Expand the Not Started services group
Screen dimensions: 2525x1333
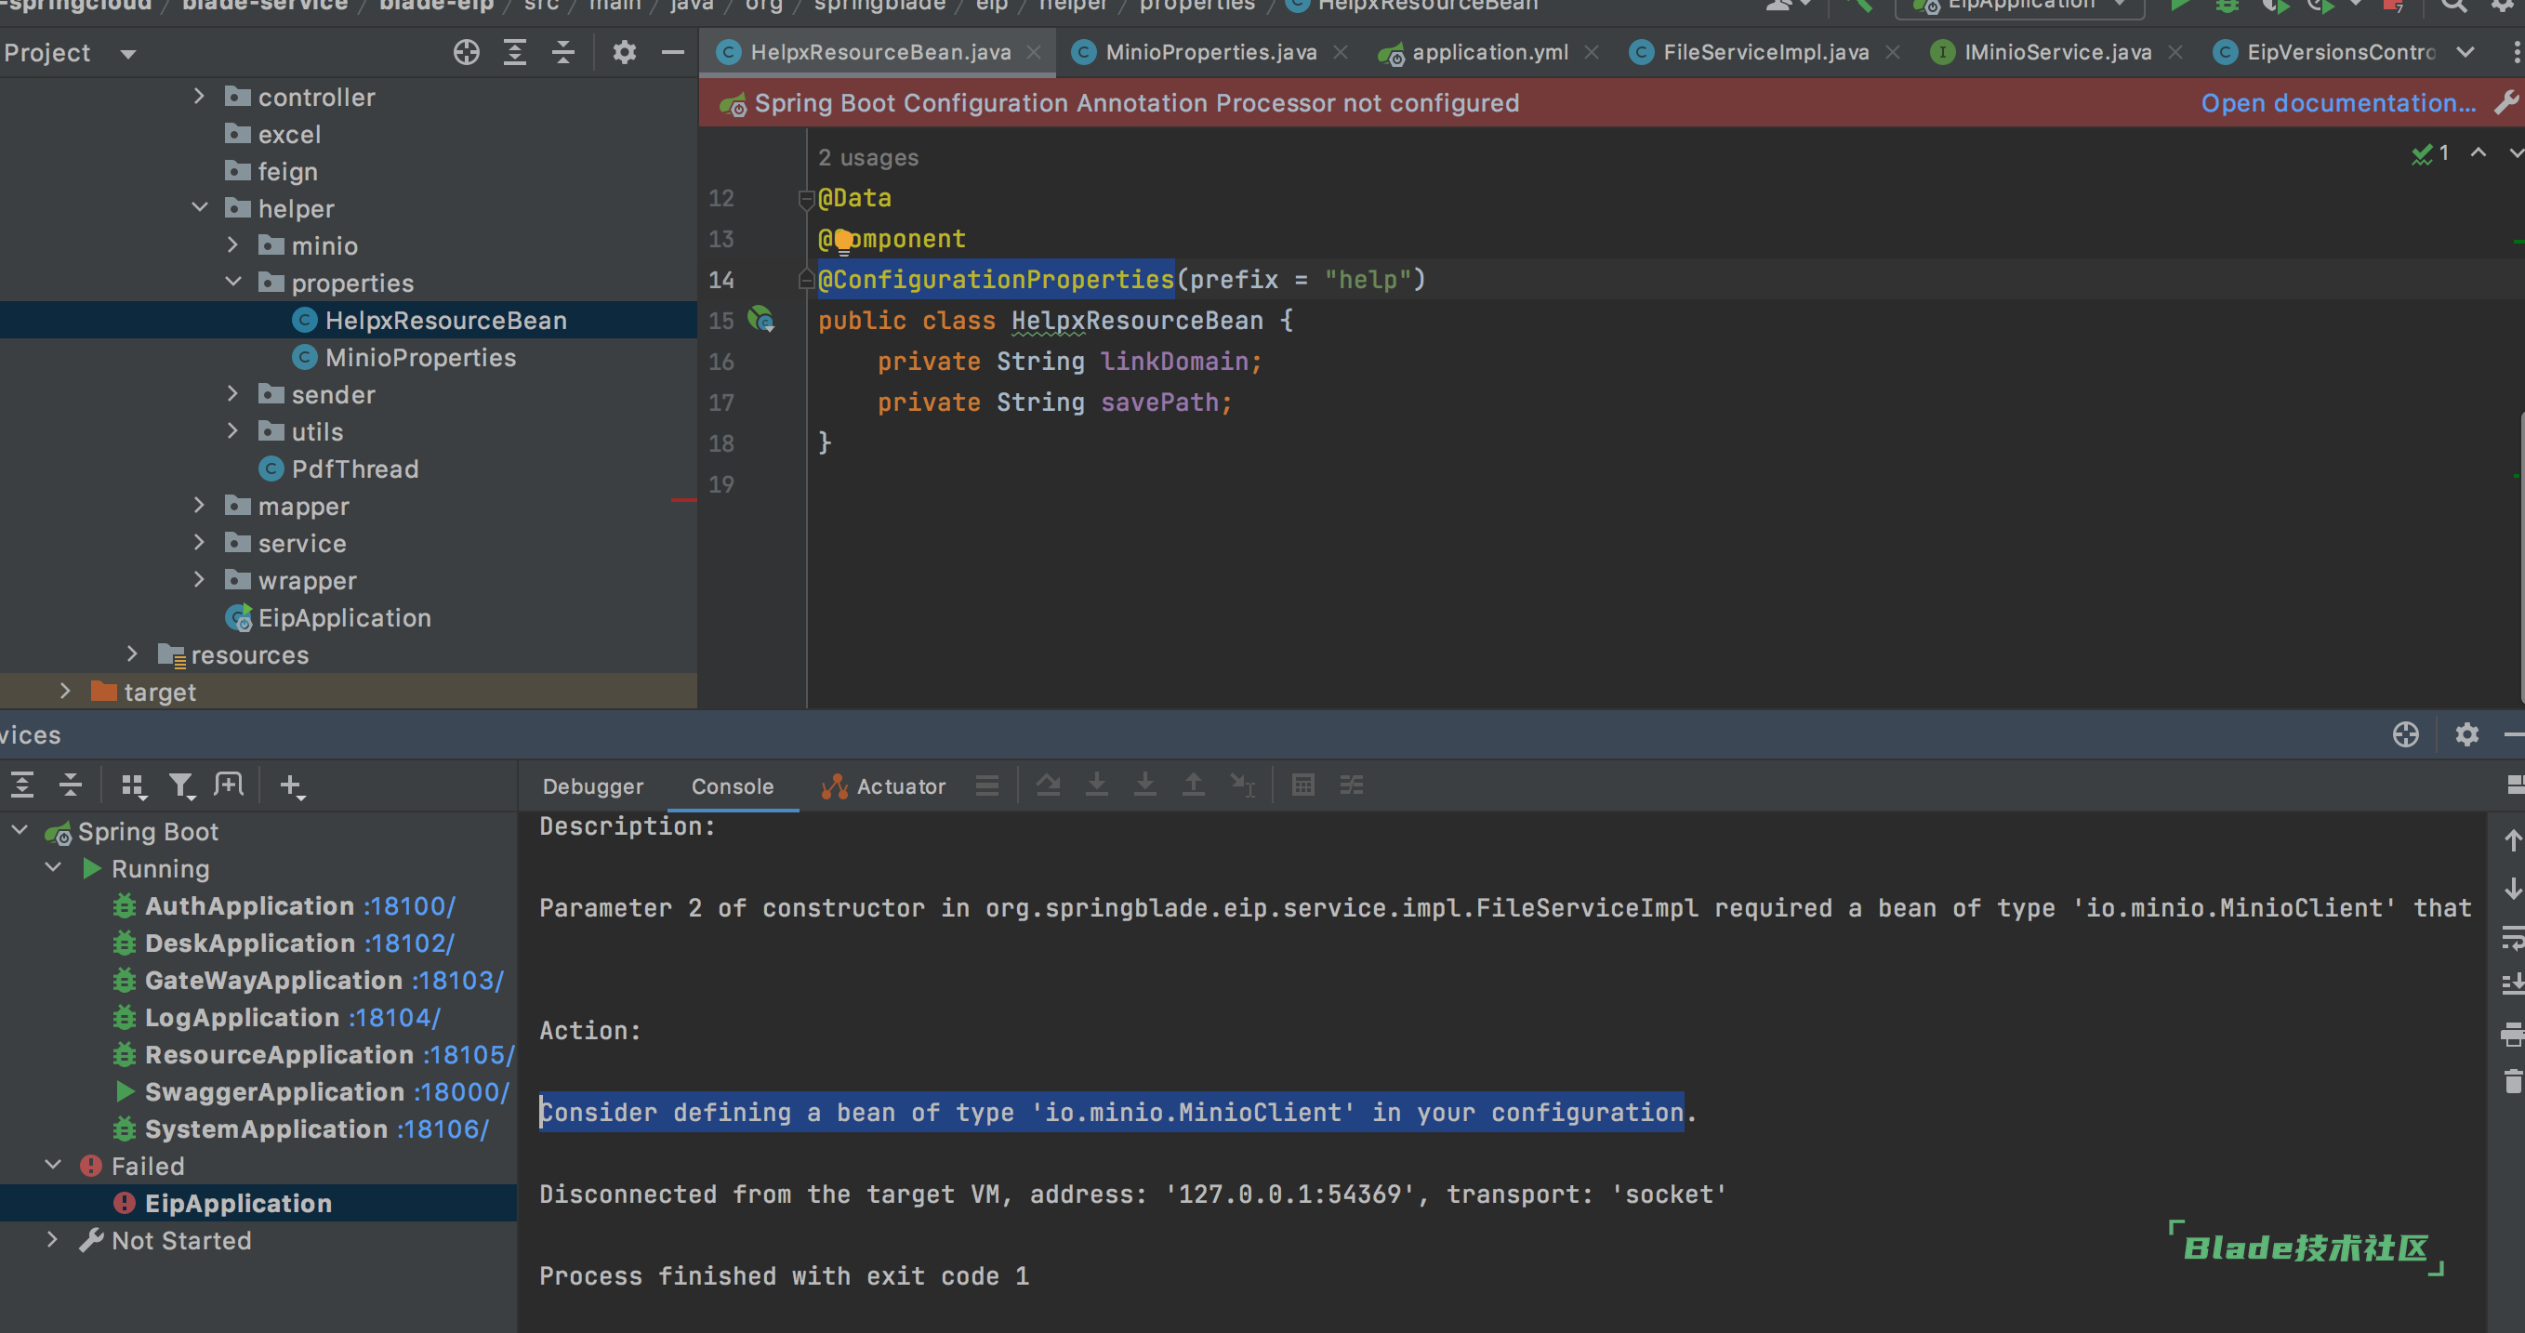[53, 1240]
